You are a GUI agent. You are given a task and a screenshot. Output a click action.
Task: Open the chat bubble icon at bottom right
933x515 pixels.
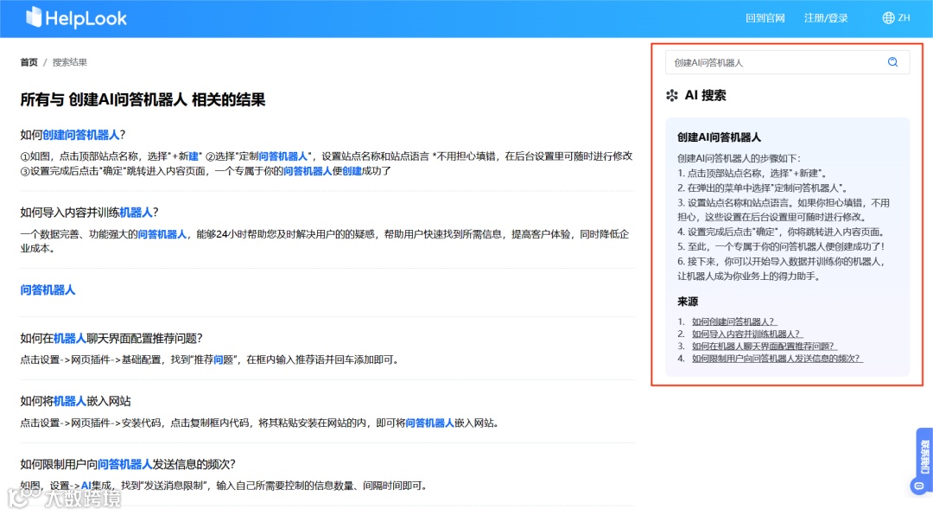(x=918, y=485)
